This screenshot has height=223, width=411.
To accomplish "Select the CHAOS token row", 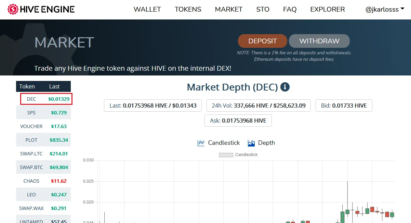I will click(43, 181).
